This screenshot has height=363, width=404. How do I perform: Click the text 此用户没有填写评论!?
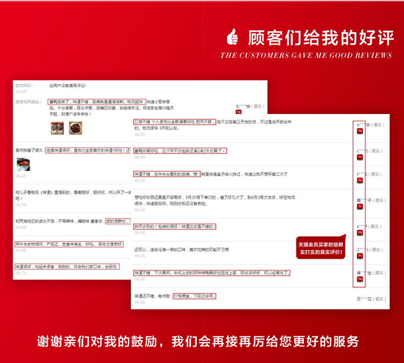68,85
